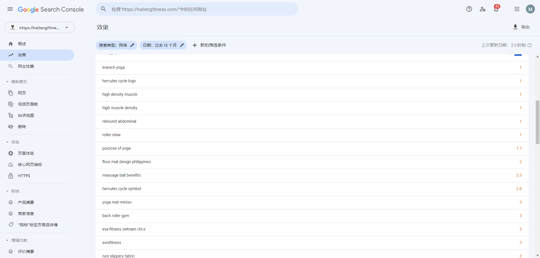Viewport: 540px width, 258px height.
Task: Open 网址检查 URL inspection
Action: pos(37,66)
